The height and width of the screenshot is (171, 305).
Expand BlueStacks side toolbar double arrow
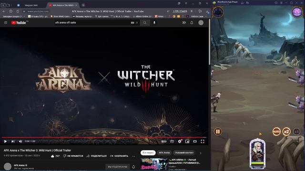point(302,3)
